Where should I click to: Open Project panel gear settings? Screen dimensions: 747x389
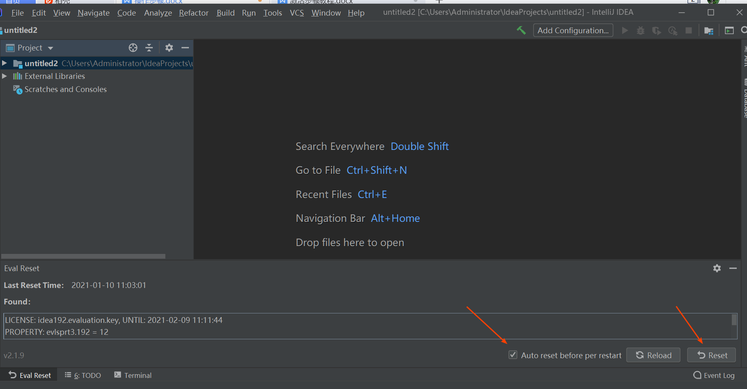coord(169,48)
